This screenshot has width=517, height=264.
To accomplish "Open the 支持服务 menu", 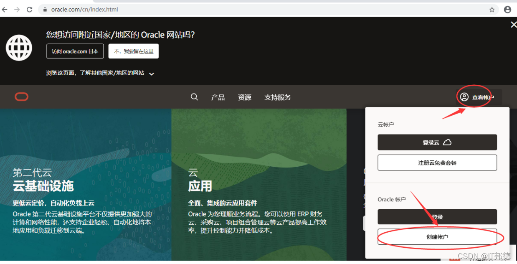I will pos(278,97).
